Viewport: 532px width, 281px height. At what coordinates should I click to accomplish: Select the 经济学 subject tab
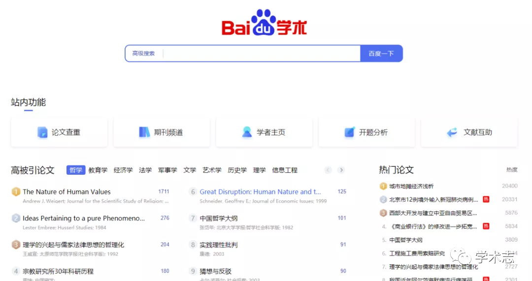[123, 170]
